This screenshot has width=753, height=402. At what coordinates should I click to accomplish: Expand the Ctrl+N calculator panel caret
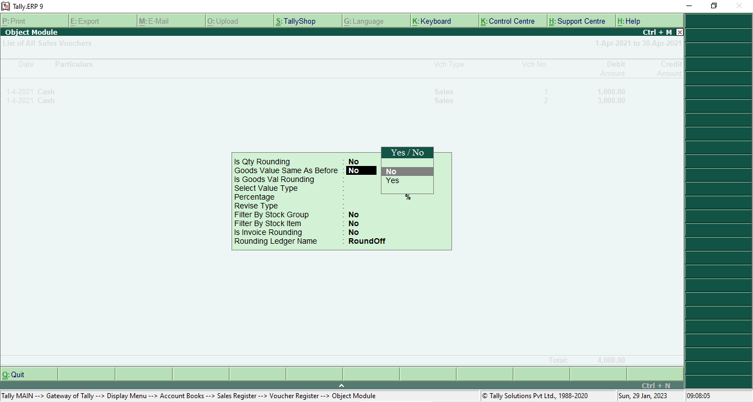click(341, 385)
